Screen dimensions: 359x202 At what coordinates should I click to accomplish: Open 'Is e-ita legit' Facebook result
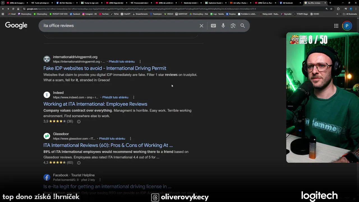[107, 187]
